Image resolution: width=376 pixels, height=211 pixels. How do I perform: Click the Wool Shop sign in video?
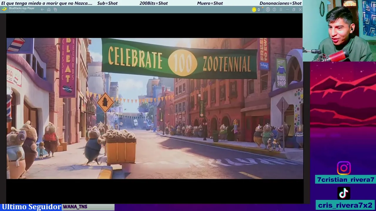click(281, 72)
